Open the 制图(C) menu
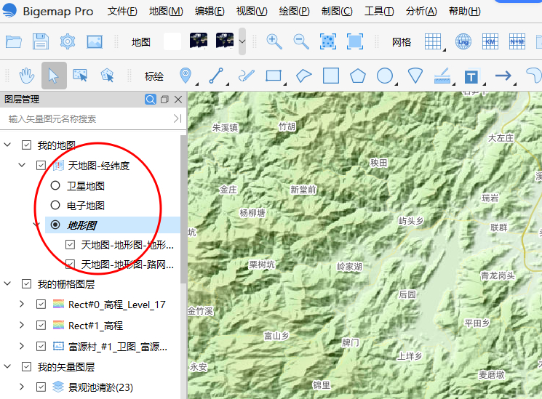This screenshot has height=399, width=542. click(x=337, y=11)
